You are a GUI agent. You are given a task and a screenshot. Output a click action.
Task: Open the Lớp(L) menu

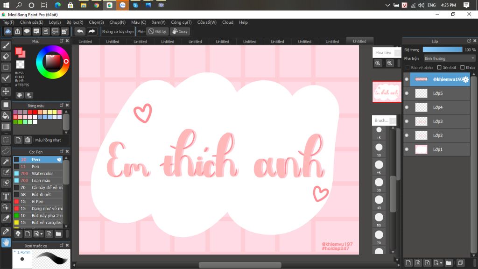55,22
